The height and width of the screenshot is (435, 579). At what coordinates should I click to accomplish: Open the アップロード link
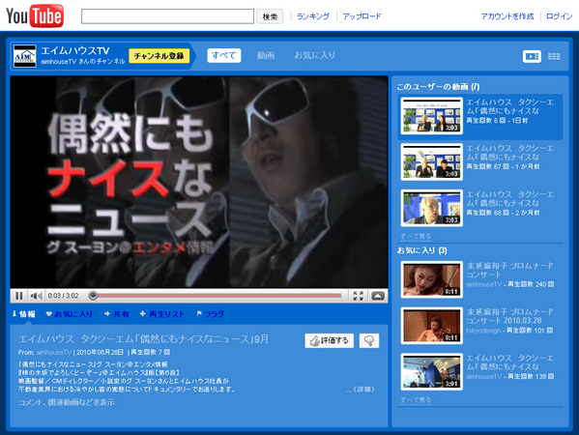[x=362, y=16]
